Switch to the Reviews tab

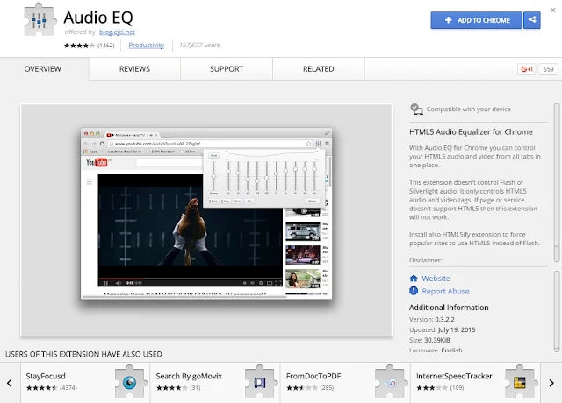point(134,69)
